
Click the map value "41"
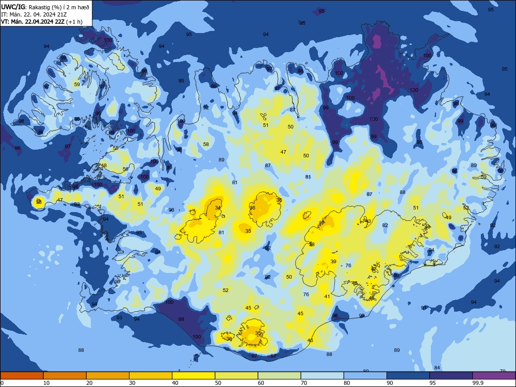[327, 297]
